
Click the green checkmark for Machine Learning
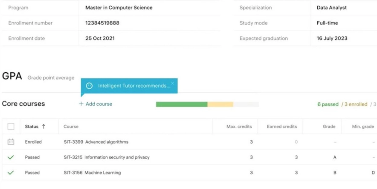[x=11, y=173]
